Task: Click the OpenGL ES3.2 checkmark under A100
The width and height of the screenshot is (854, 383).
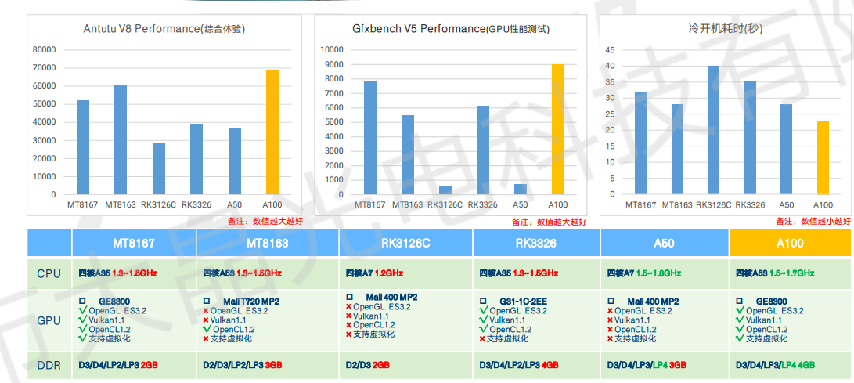Action: pos(740,310)
